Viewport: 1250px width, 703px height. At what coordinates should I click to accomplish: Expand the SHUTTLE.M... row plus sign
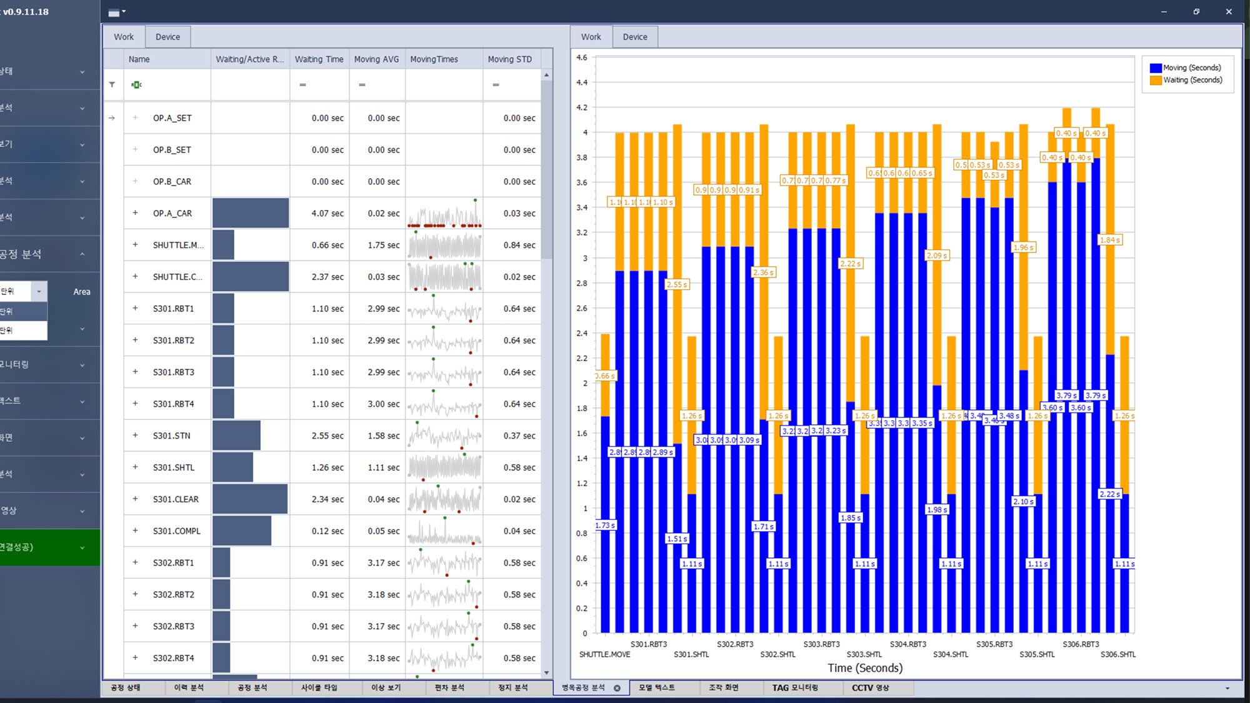click(x=135, y=245)
